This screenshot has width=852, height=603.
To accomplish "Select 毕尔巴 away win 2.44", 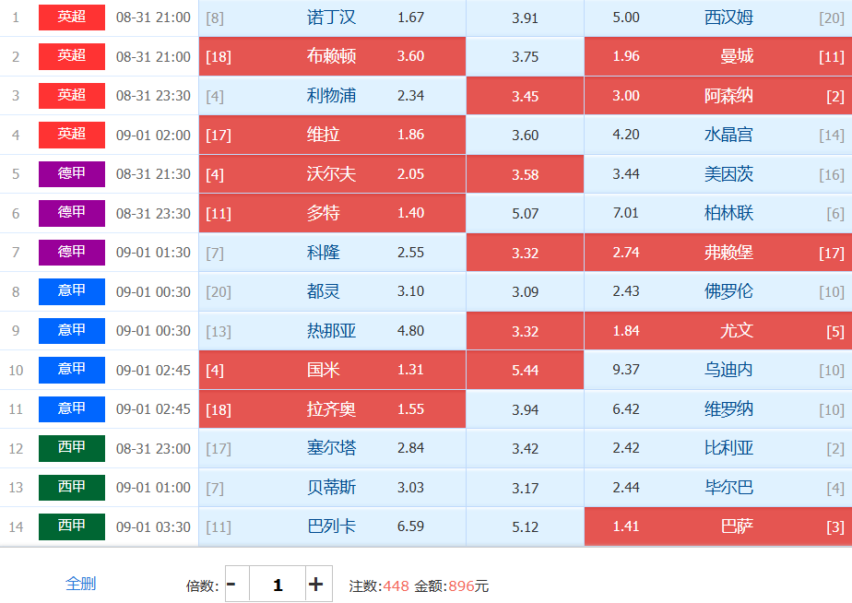I will 718,487.
